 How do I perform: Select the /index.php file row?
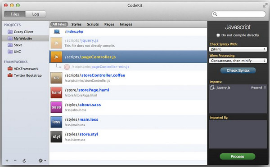tap(128, 31)
